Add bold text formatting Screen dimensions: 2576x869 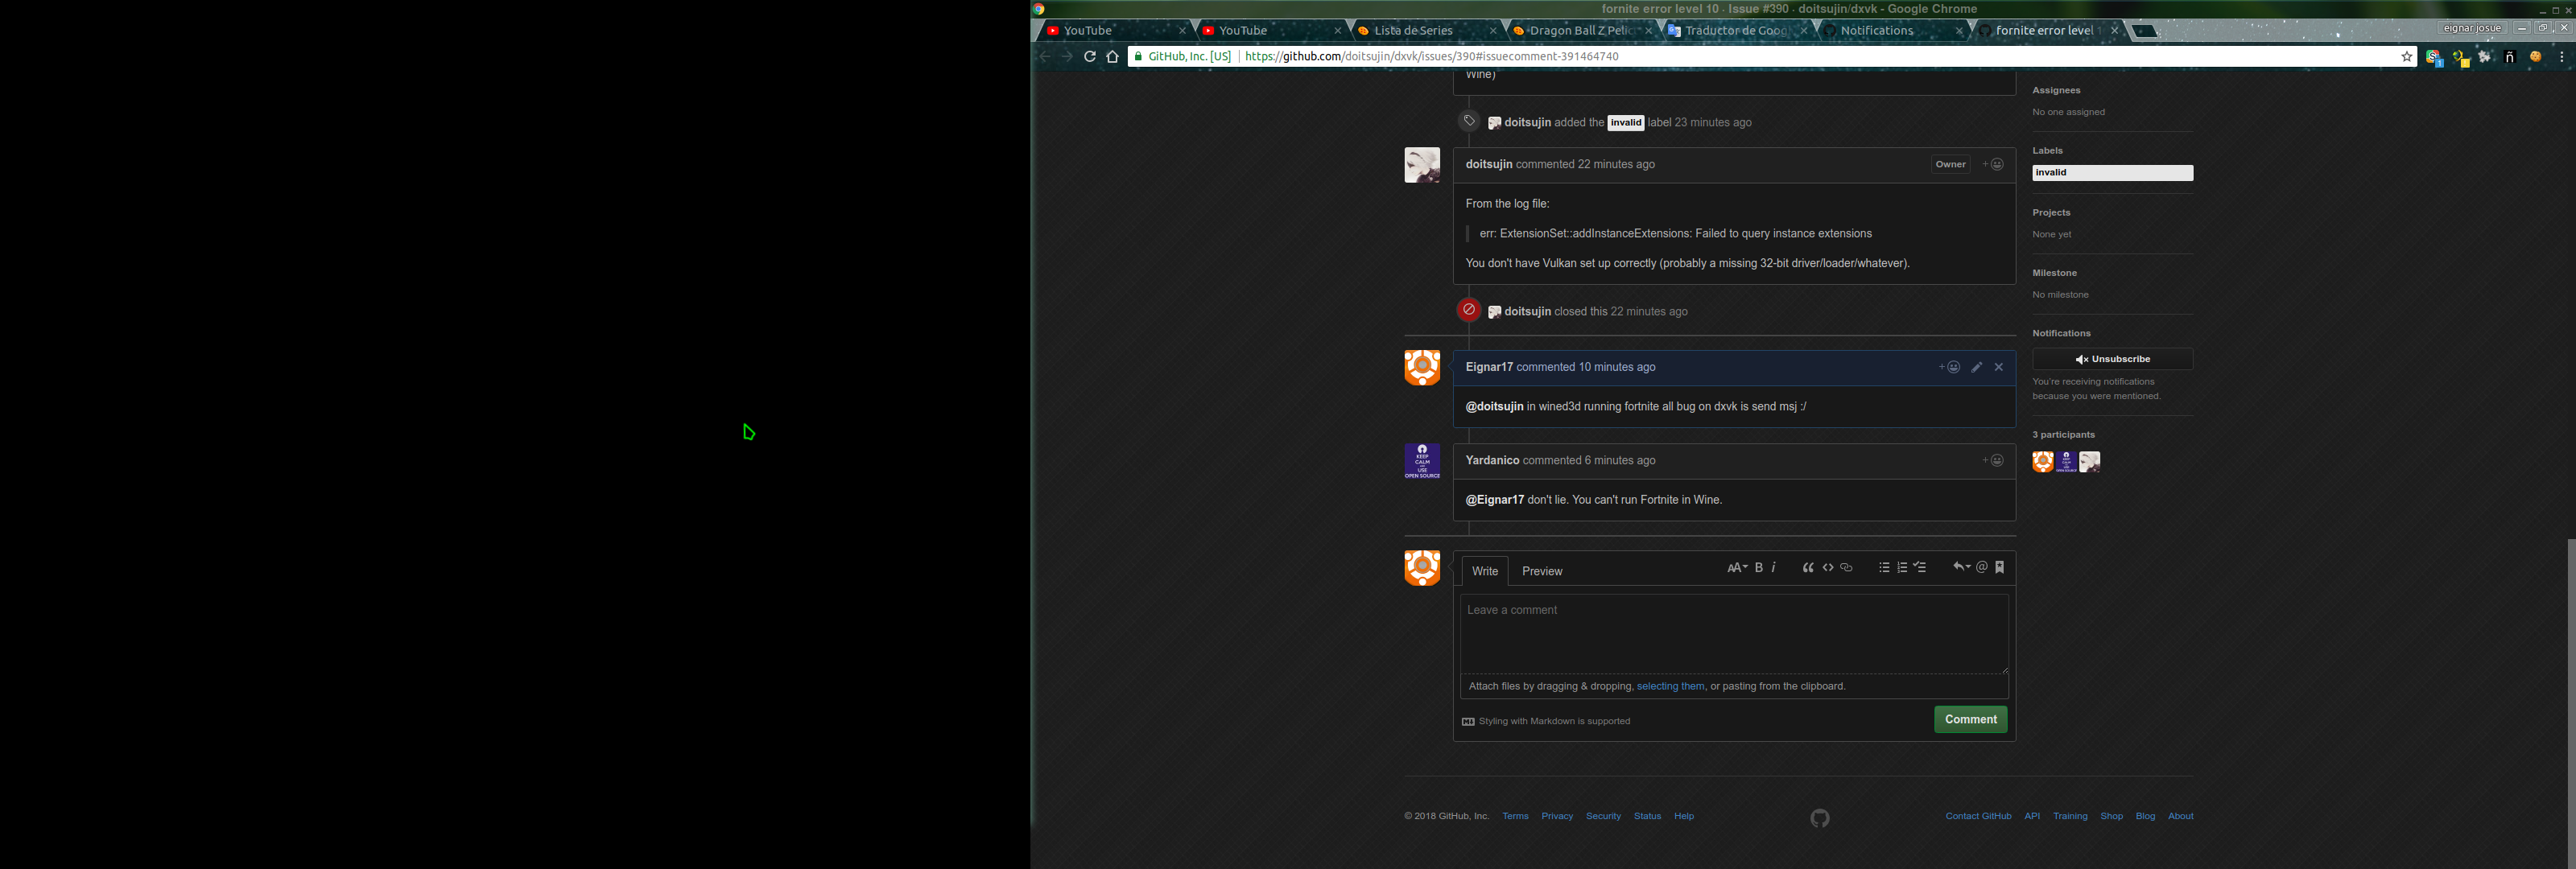click(1759, 568)
